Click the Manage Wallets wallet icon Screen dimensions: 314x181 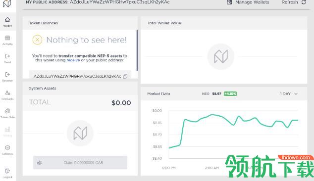tap(229, 2)
